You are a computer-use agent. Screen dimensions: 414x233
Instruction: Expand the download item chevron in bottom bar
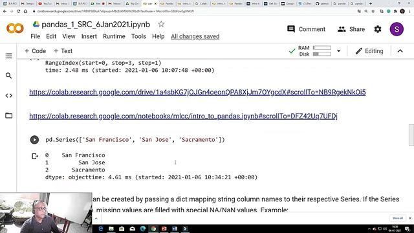point(96,219)
